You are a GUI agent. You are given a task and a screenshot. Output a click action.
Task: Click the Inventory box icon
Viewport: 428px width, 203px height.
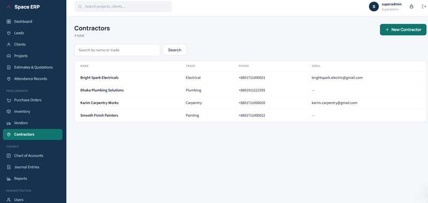coord(9,112)
